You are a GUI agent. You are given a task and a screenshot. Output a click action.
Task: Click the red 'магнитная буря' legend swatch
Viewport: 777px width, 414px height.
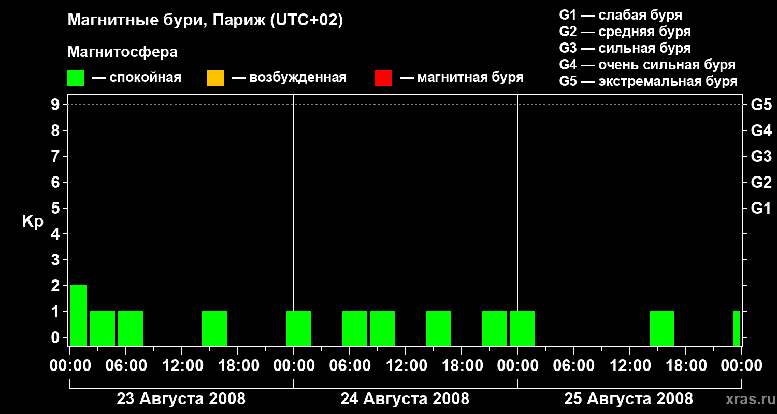tap(383, 78)
